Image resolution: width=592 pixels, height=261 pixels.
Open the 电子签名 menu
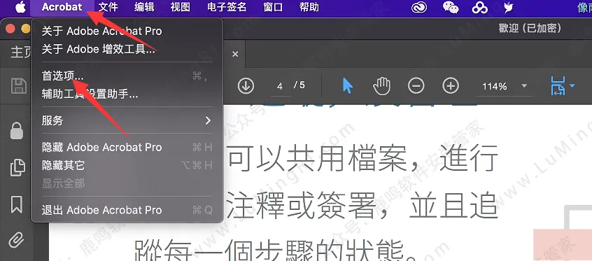(227, 7)
